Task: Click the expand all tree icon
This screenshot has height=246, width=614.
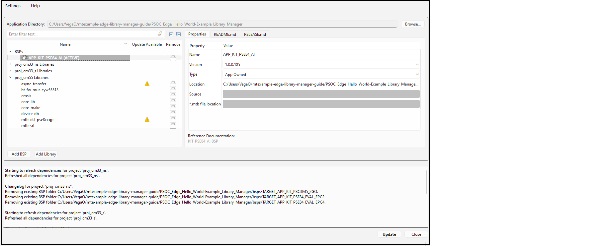Action: (x=178, y=34)
